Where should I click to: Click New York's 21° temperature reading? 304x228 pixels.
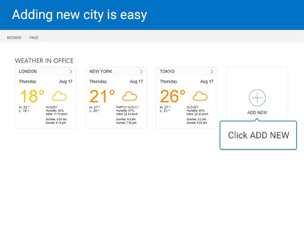pos(102,96)
